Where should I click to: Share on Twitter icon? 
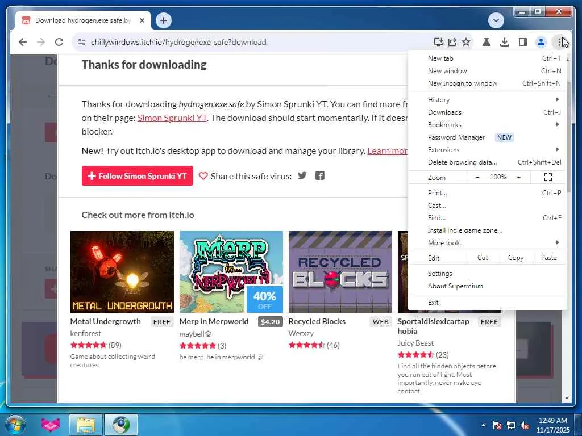pos(302,175)
